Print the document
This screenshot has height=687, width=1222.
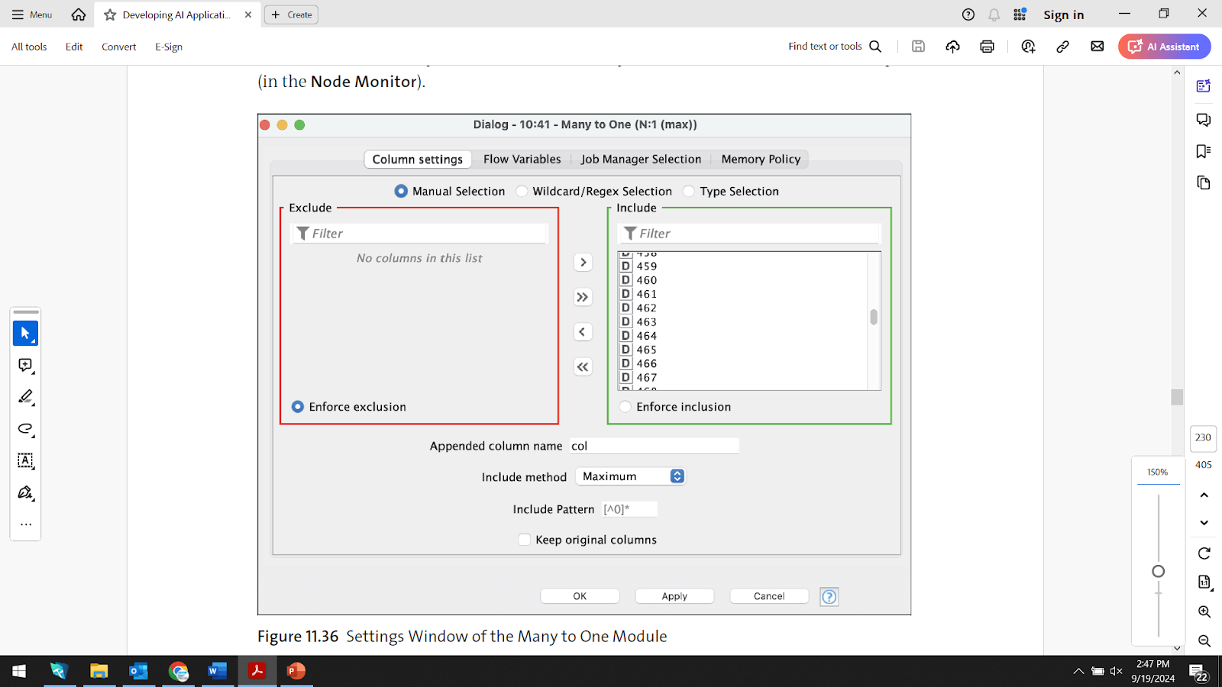[987, 47]
